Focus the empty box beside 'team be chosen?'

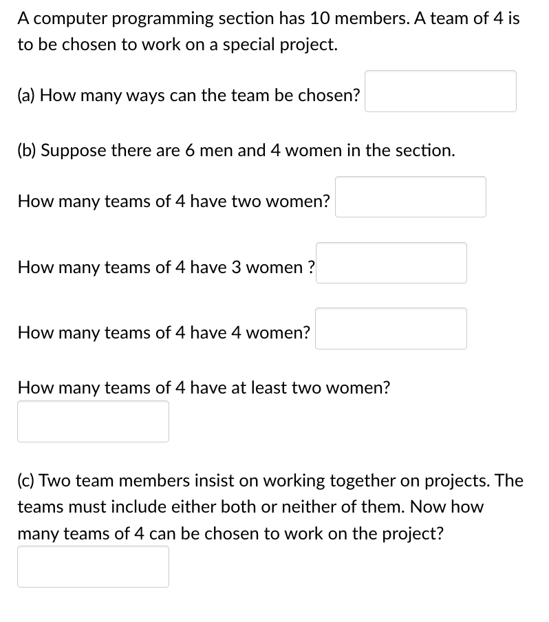click(x=440, y=90)
